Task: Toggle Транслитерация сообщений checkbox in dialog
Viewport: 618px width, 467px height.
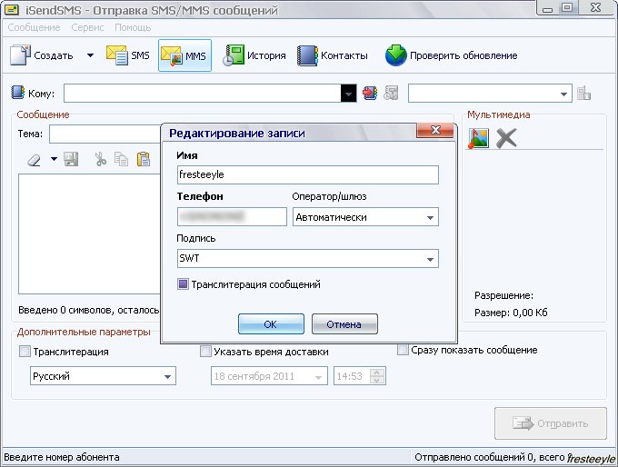Action: tap(184, 284)
